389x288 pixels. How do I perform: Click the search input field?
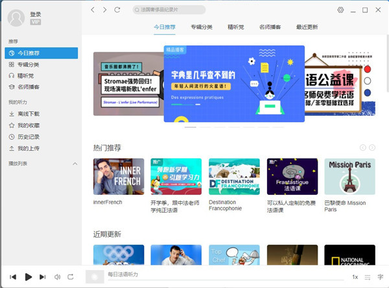(169, 10)
